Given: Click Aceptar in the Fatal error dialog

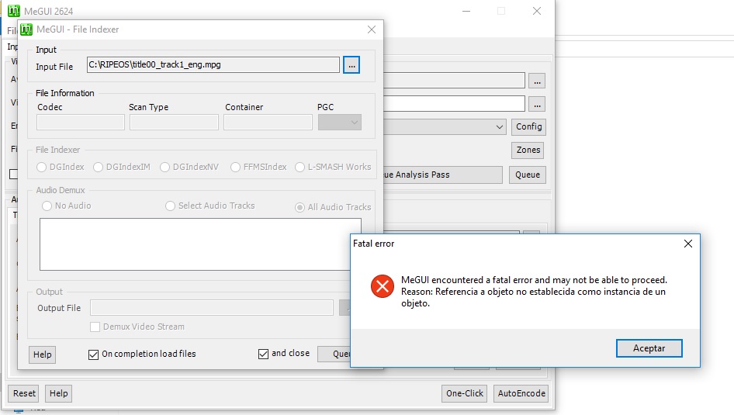Looking at the screenshot, I should [x=649, y=348].
